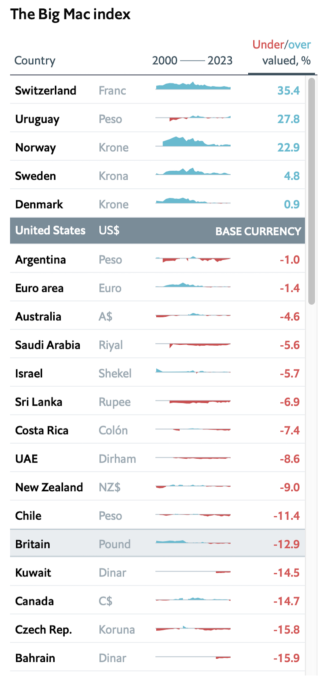Select the Bahrain Dinar row

click(157, 658)
